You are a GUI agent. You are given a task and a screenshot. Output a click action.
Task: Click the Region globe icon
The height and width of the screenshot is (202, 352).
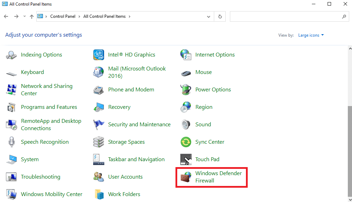(186, 107)
